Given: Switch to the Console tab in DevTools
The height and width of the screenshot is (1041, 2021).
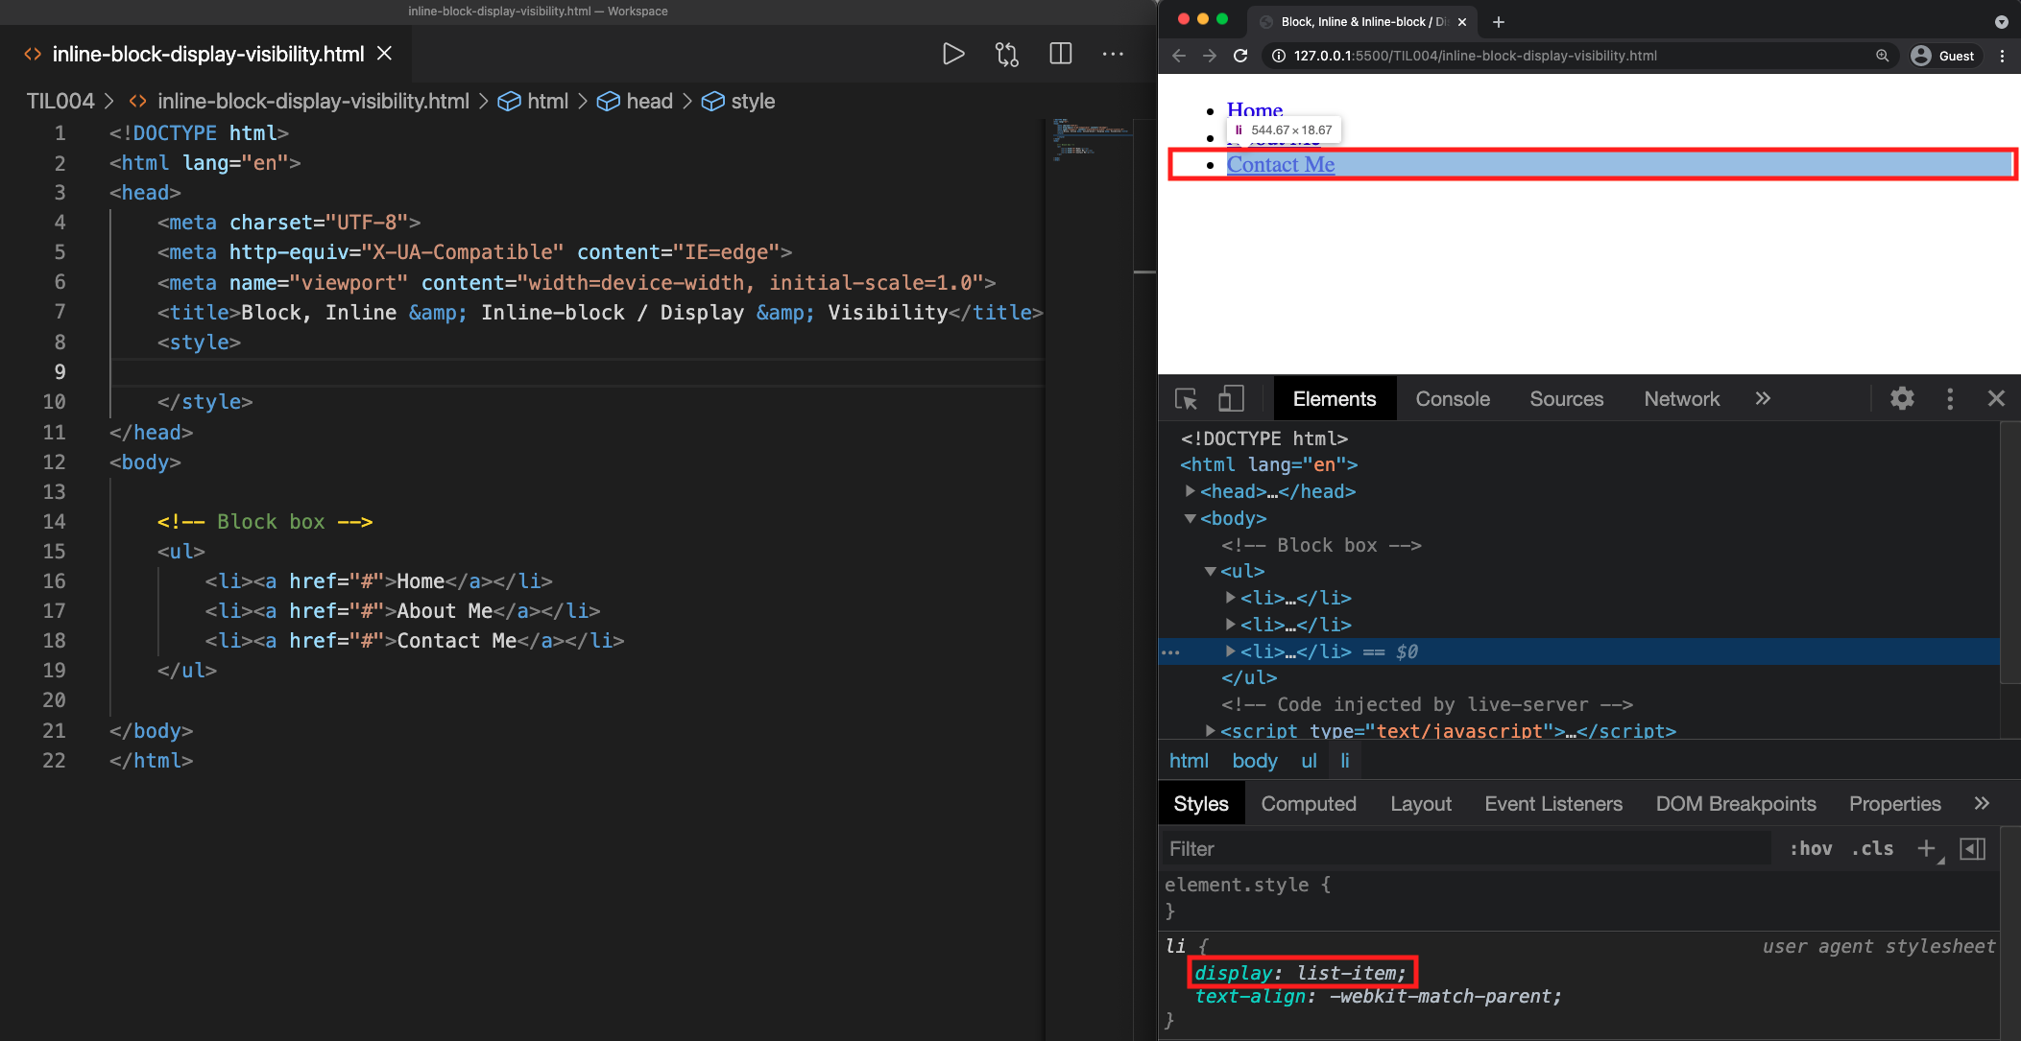Looking at the screenshot, I should [x=1452, y=399].
